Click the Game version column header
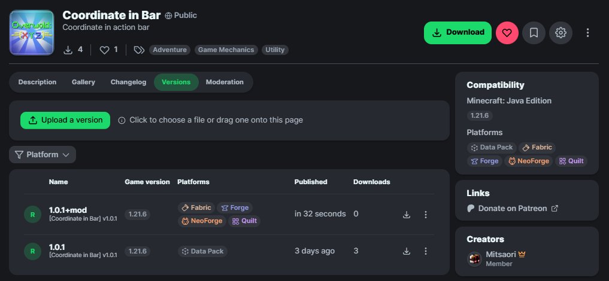This screenshot has height=281, width=609. [147, 182]
